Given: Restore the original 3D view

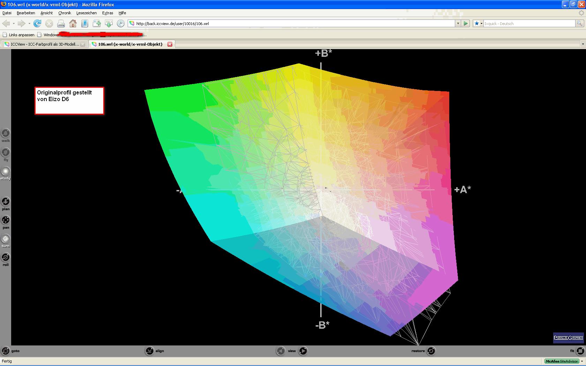Looking at the screenshot, I should [x=431, y=351].
